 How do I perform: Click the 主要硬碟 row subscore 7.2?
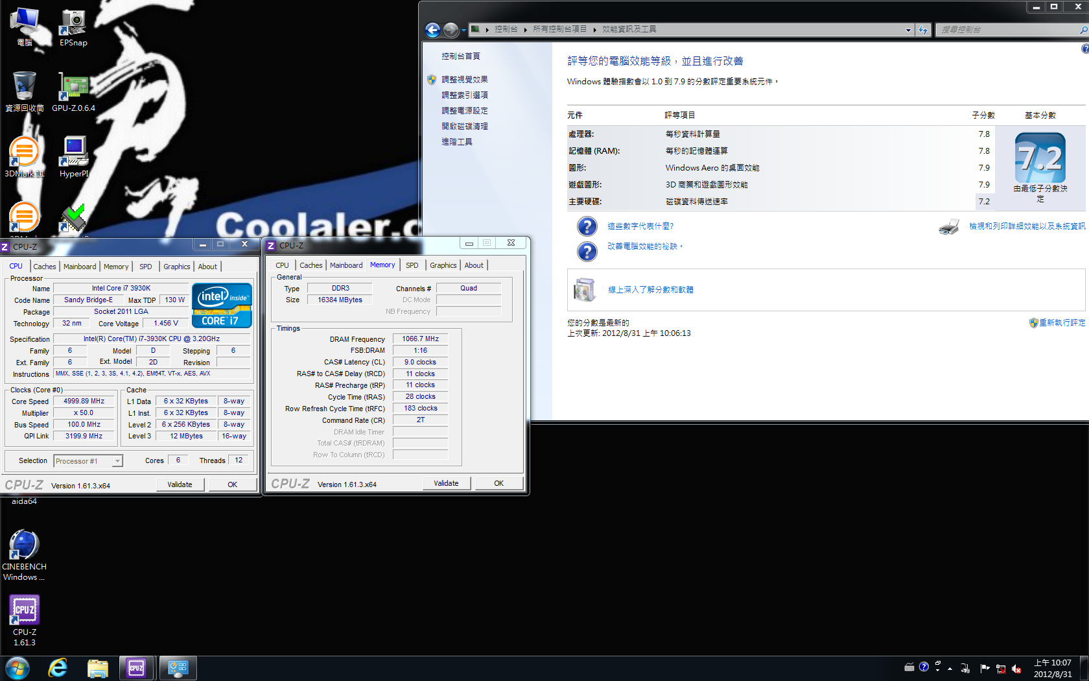[x=984, y=202]
